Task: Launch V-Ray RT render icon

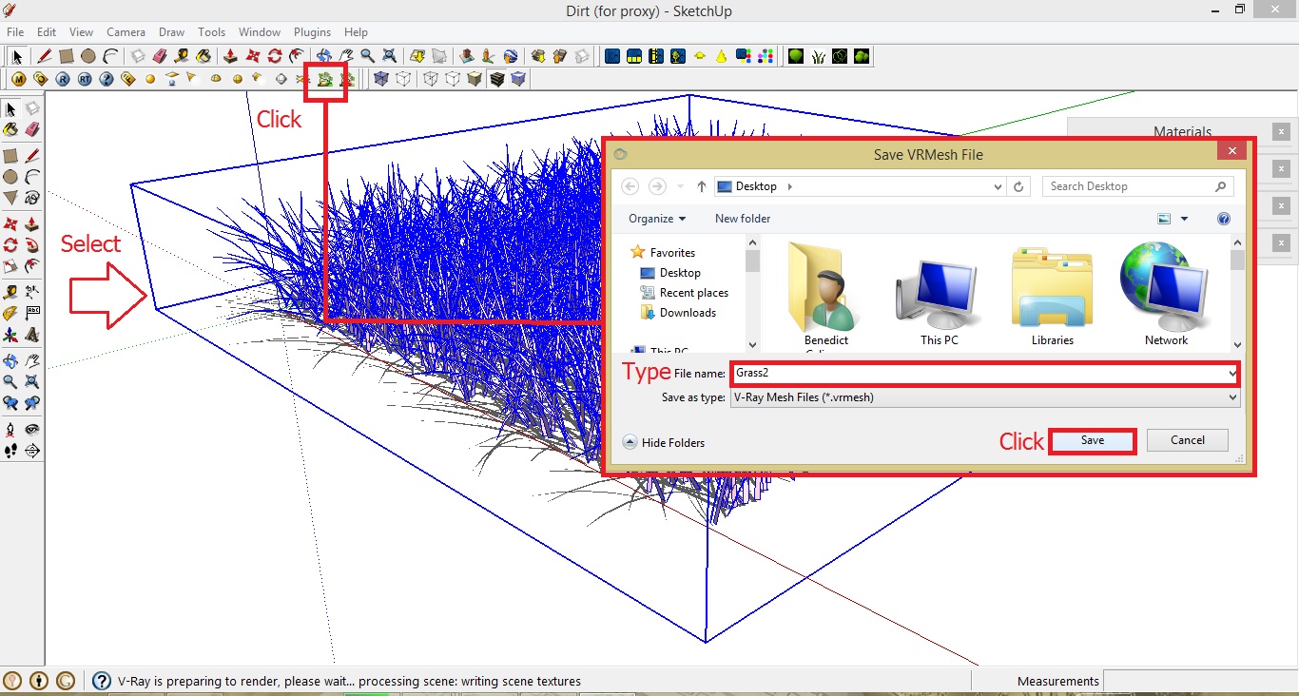Action: click(85, 79)
